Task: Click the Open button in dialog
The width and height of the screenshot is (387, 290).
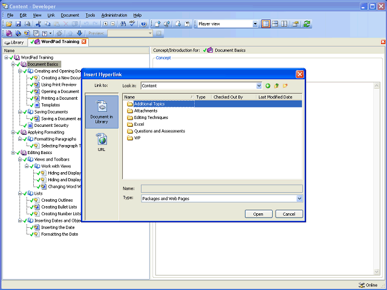Action: coord(258,214)
